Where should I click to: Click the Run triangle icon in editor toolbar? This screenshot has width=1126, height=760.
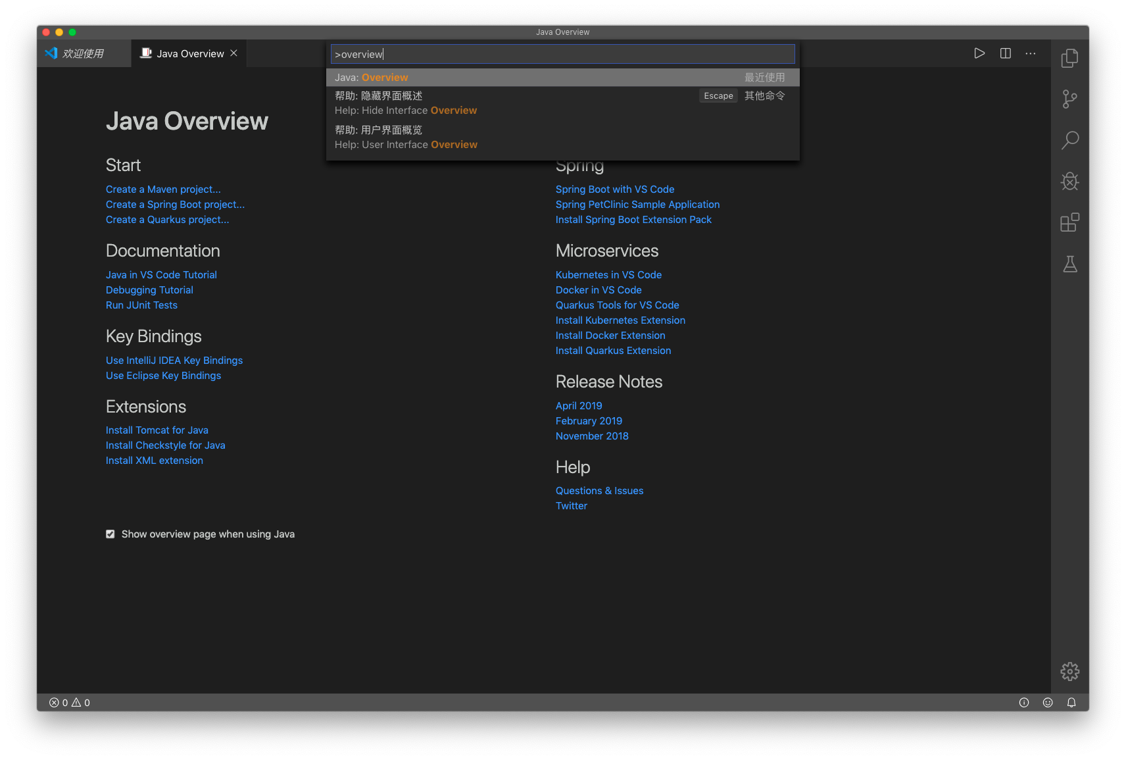click(x=979, y=53)
